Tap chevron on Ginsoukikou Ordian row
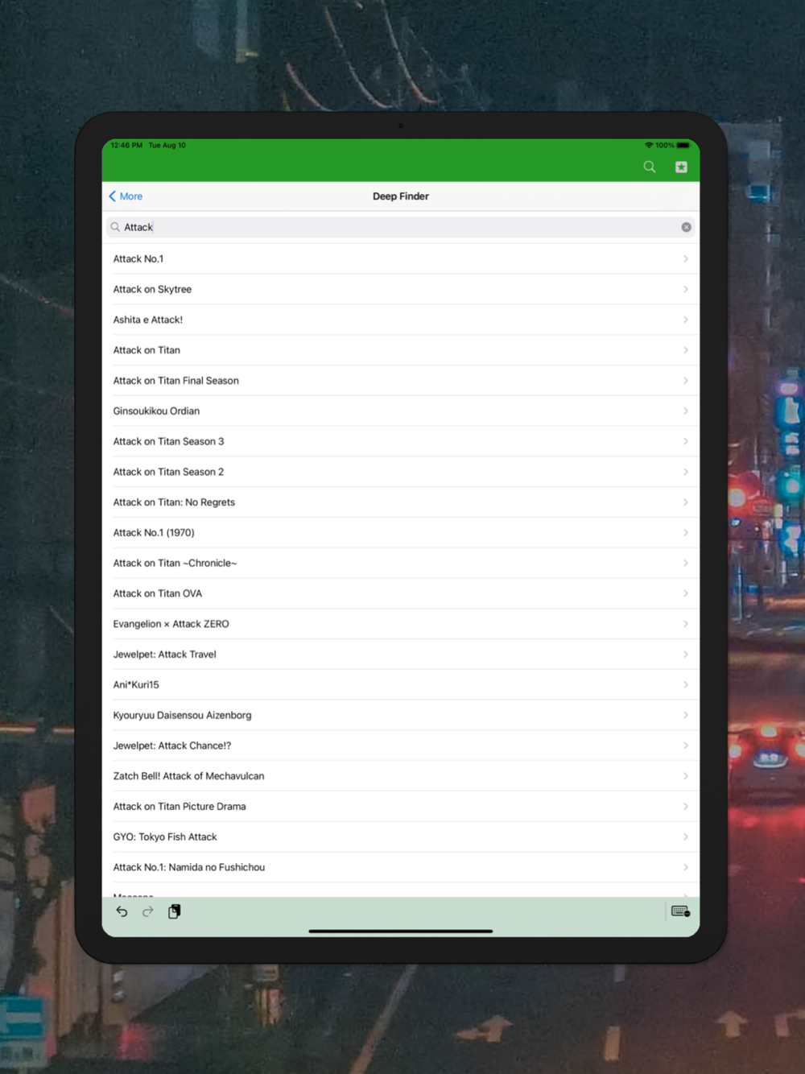This screenshot has height=1074, width=805. (x=686, y=411)
